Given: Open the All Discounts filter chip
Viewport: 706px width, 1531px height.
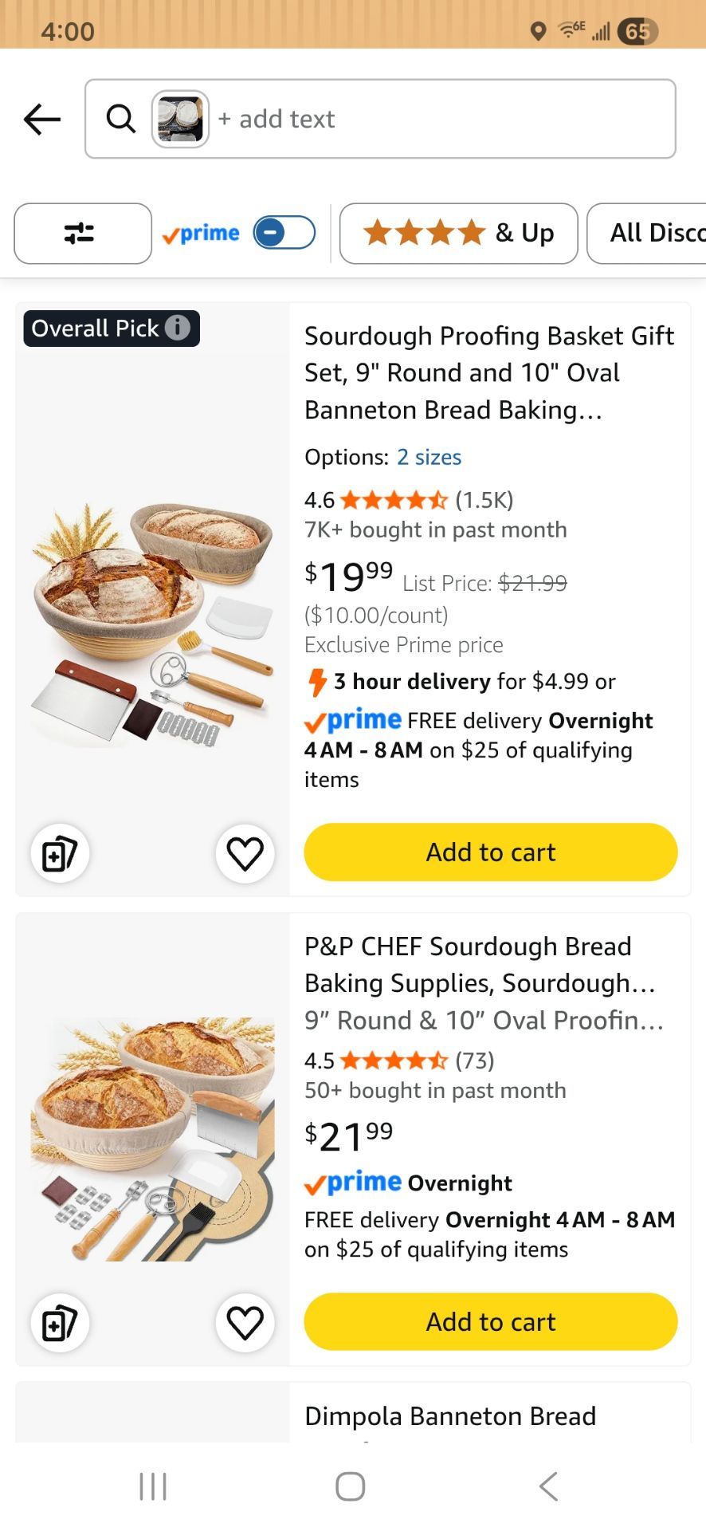Looking at the screenshot, I should click(x=647, y=234).
